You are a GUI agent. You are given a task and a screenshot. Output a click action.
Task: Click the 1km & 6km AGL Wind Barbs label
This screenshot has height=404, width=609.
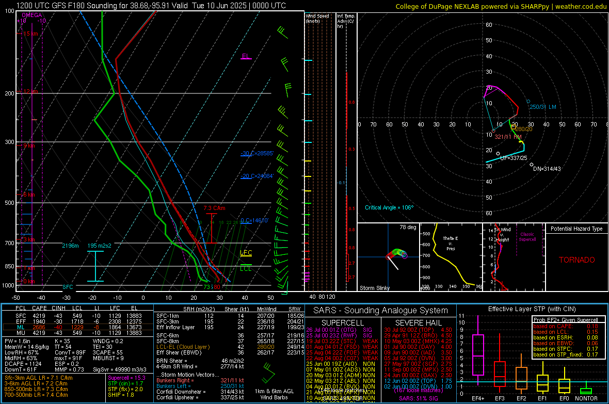(x=274, y=394)
